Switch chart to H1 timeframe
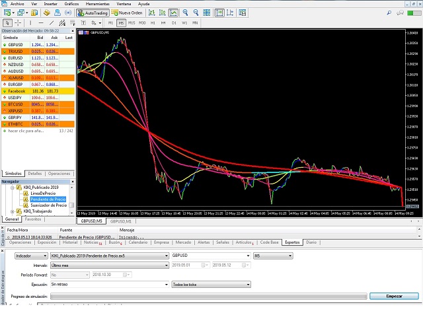This screenshot has width=423, height=317. coord(153,23)
